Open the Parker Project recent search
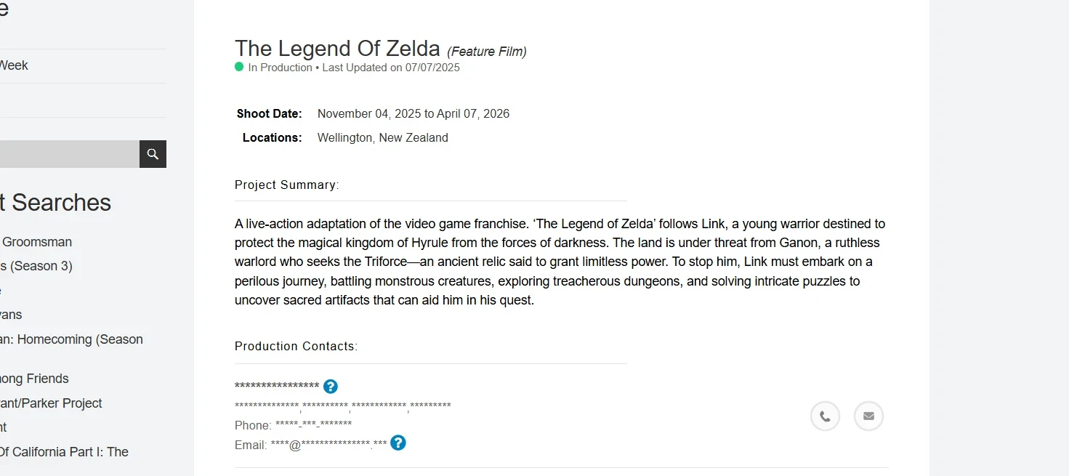The height and width of the screenshot is (476, 1069). (51, 403)
